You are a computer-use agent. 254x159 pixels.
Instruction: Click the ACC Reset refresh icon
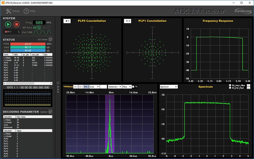click(50, 39)
